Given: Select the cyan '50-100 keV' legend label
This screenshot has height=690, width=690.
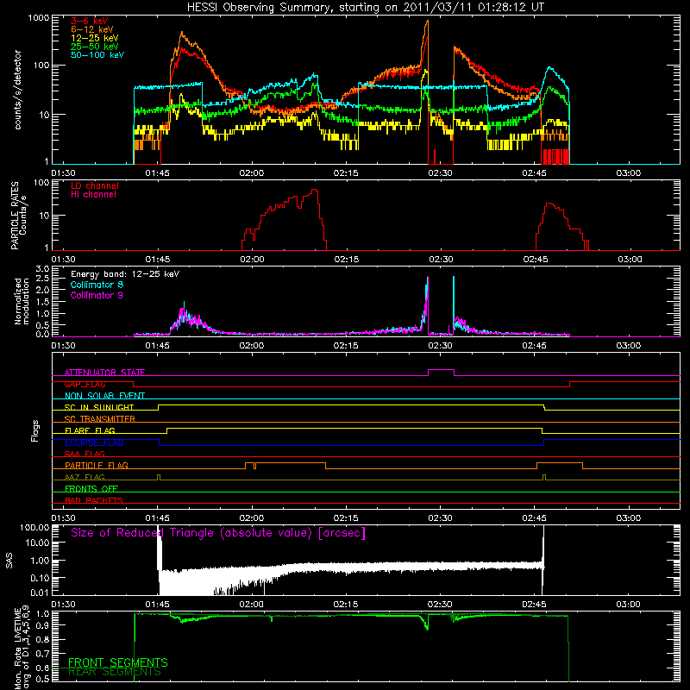Looking at the screenshot, I should (97, 55).
